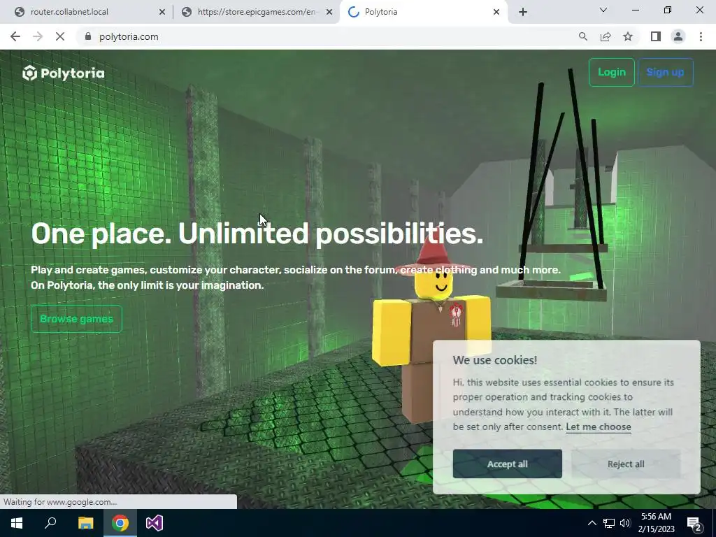This screenshot has height=537, width=716.
Task: Open the notification center icon
Action: click(694, 523)
